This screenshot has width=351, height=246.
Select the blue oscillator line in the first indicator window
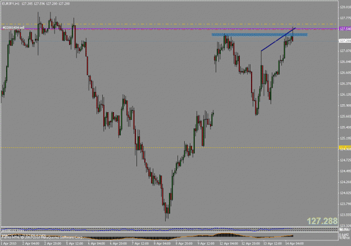147,229
